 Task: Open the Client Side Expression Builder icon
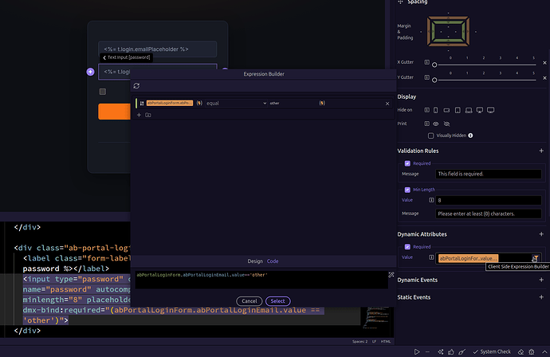tap(535, 258)
